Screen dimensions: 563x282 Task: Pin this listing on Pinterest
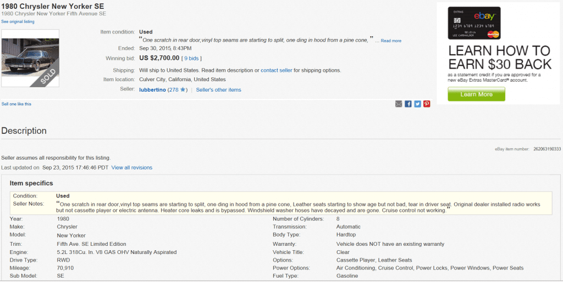tap(427, 104)
